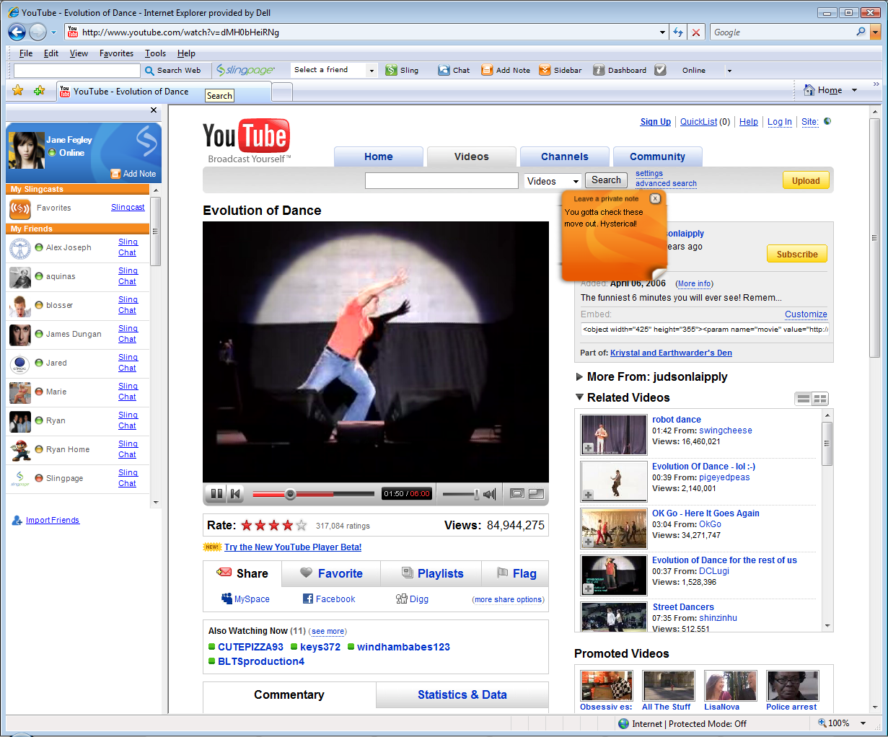888x737 pixels.
Task: Click the Add to Favorites star-plus icon
Action: click(39, 91)
